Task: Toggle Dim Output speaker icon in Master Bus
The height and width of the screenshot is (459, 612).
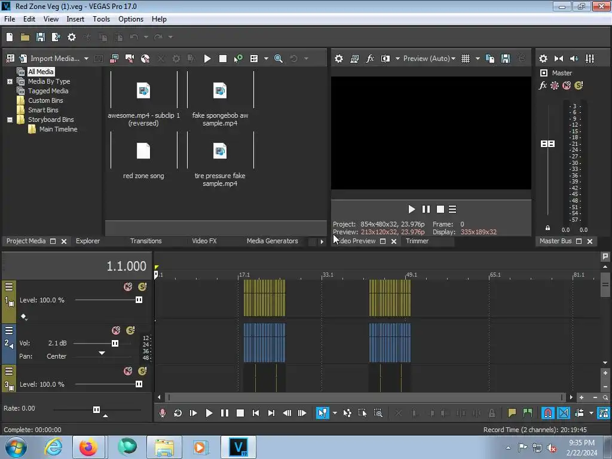Action: coord(574,59)
